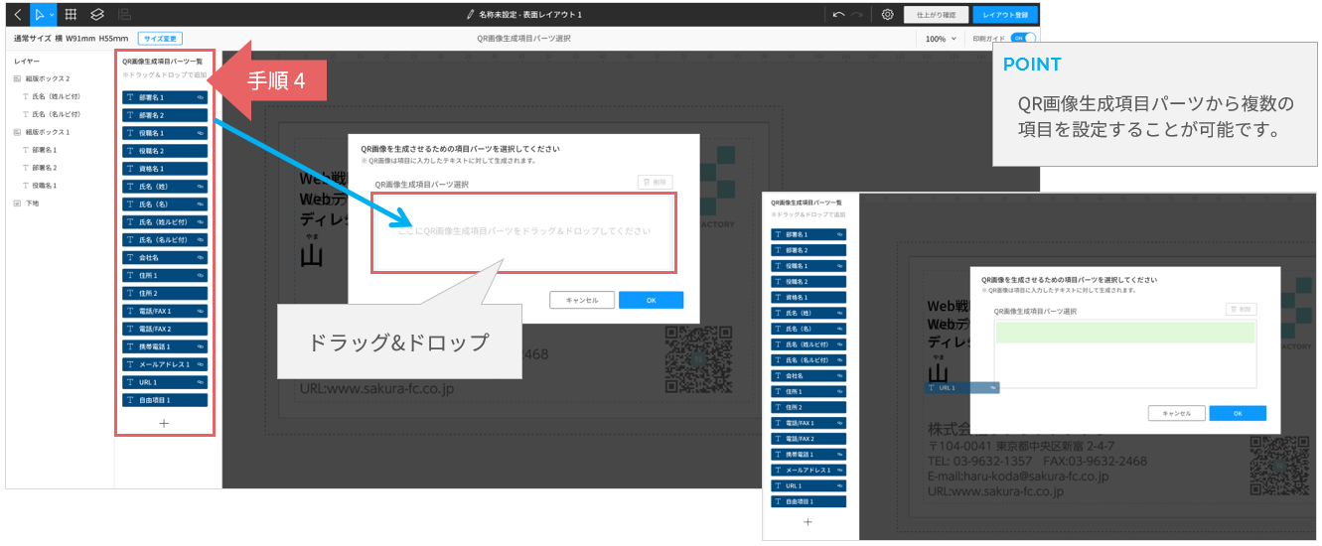Select layer 氏名（姓ルビ付）under 組版ボックス２
The image size is (1322, 546).
[x=56, y=96]
